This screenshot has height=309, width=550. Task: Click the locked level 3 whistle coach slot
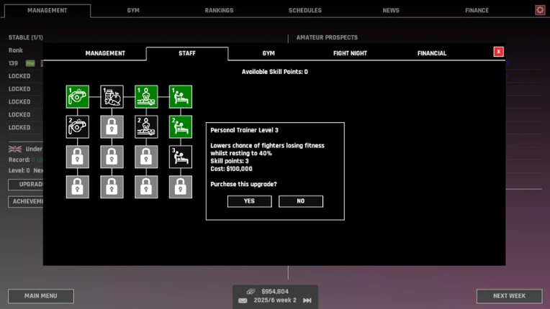78,157
